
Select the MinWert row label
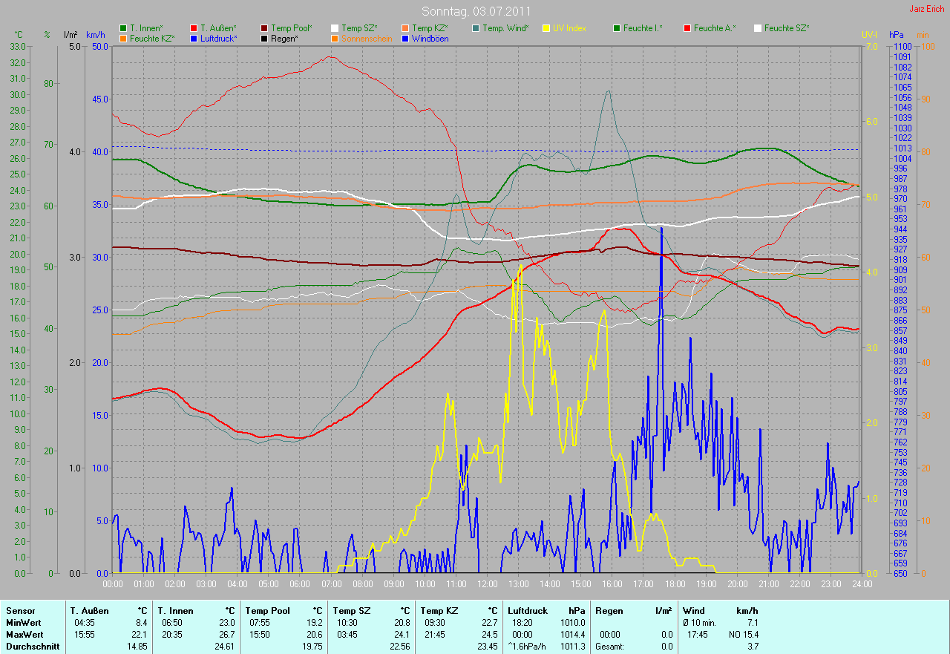[24, 623]
